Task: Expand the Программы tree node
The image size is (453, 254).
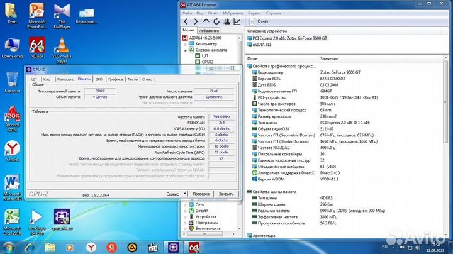Action: click(186, 223)
